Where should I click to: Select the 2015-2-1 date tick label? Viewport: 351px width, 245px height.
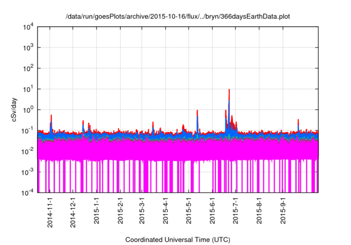click(x=120, y=211)
